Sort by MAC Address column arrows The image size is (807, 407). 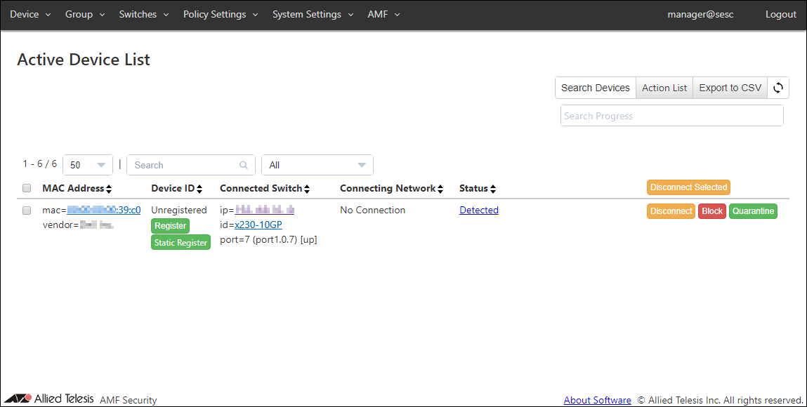coord(109,189)
